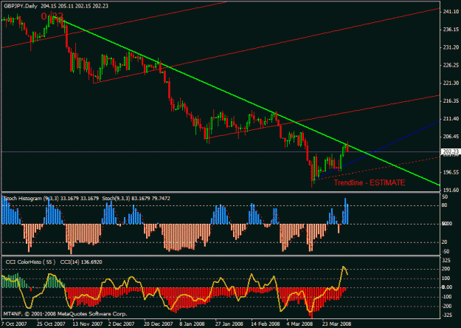Click the MetaQuotes Software Corp. copyright text

click(65, 314)
